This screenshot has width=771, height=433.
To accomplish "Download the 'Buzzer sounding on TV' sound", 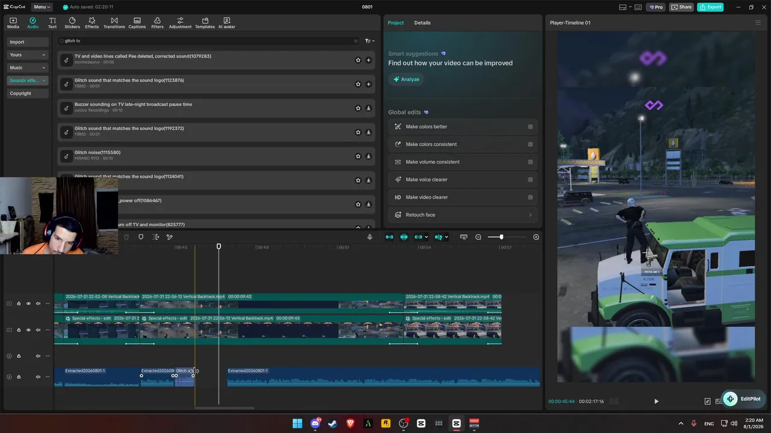I will (369, 108).
